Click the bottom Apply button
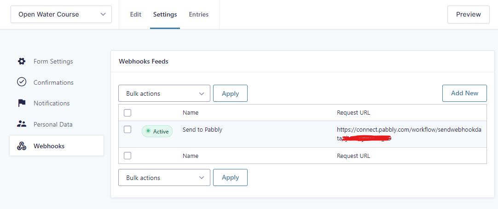Viewport: 498px width, 209px height. tap(230, 178)
